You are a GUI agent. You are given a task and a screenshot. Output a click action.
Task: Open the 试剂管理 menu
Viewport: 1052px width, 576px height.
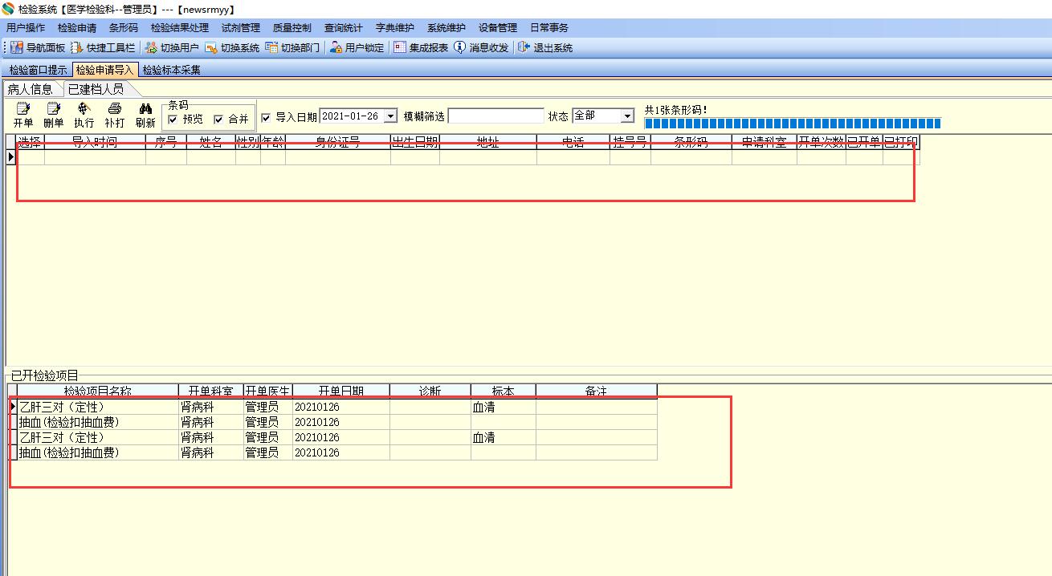pyautogui.click(x=241, y=28)
